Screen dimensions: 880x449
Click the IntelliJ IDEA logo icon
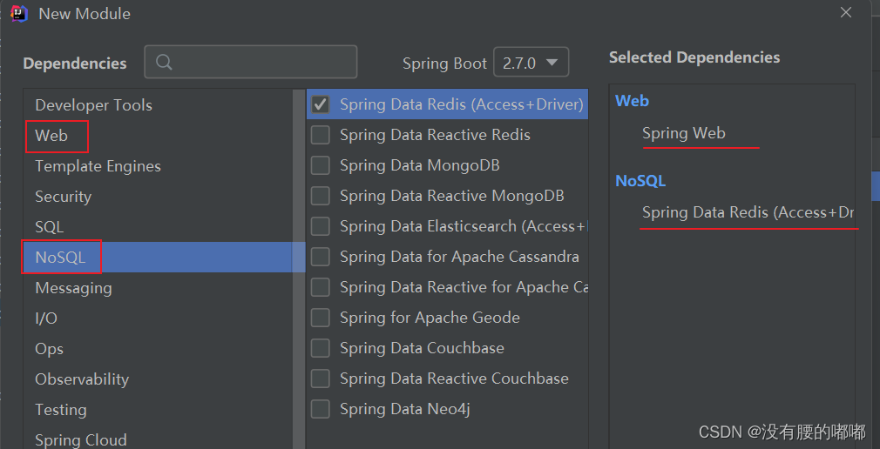point(19,13)
